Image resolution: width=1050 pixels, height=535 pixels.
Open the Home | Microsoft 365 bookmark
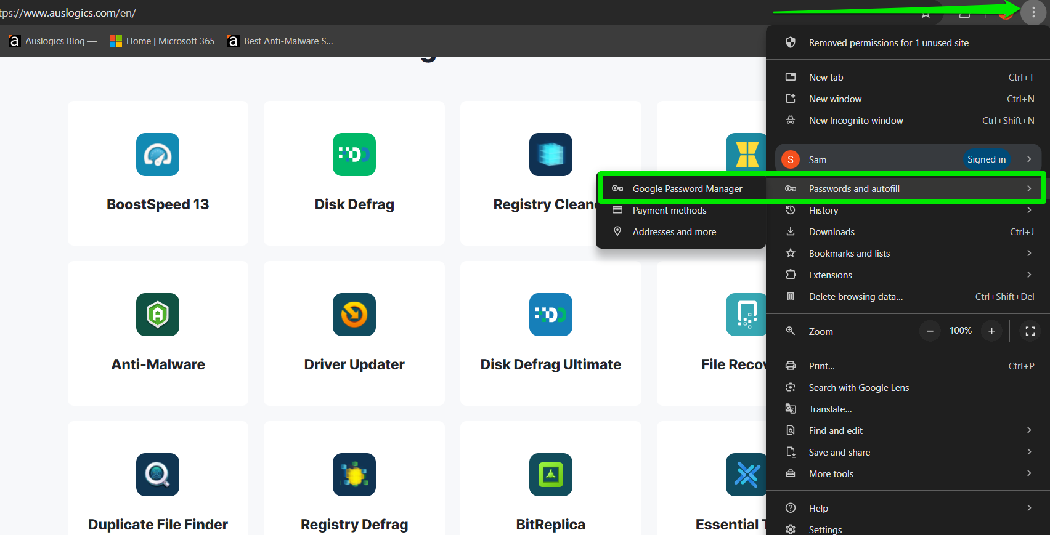pos(162,41)
